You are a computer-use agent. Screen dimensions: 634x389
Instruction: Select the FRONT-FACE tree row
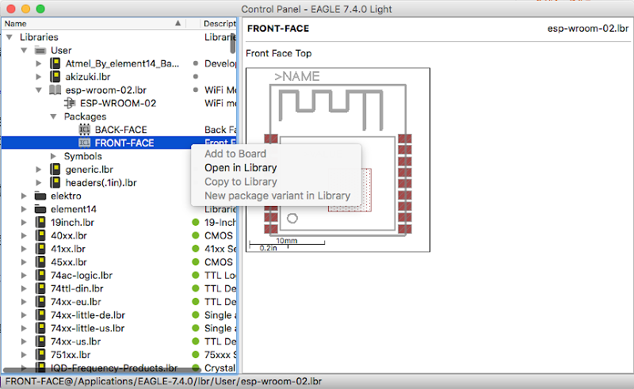(x=119, y=143)
